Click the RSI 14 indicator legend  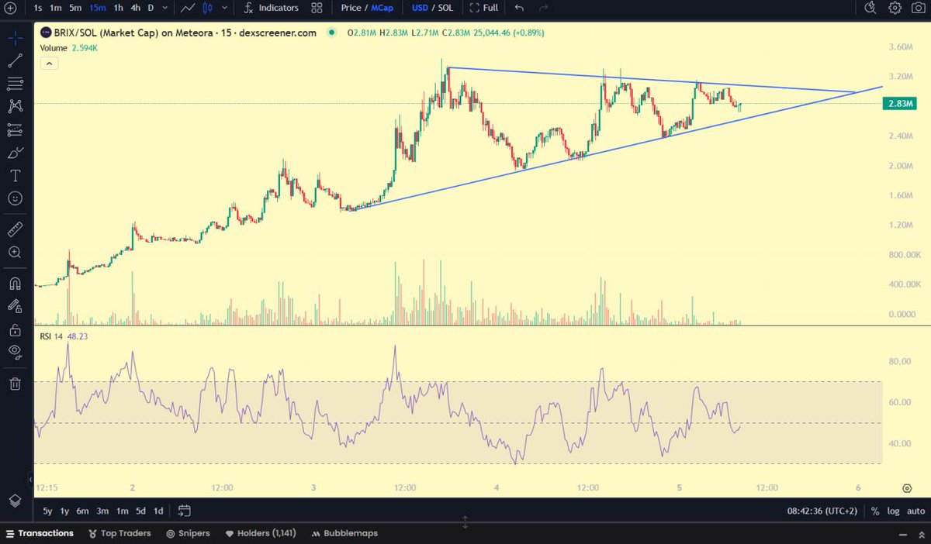point(64,337)
